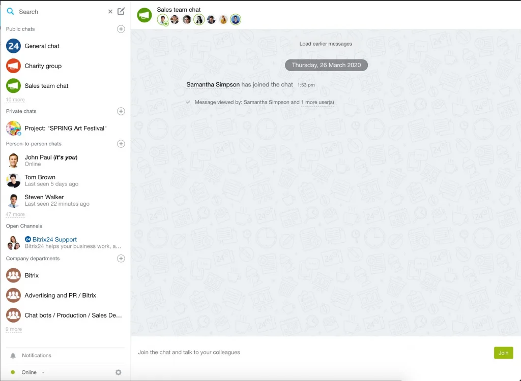521x381 pixels.
Task: Click the compose new message icon
Action: pos(121,11)
